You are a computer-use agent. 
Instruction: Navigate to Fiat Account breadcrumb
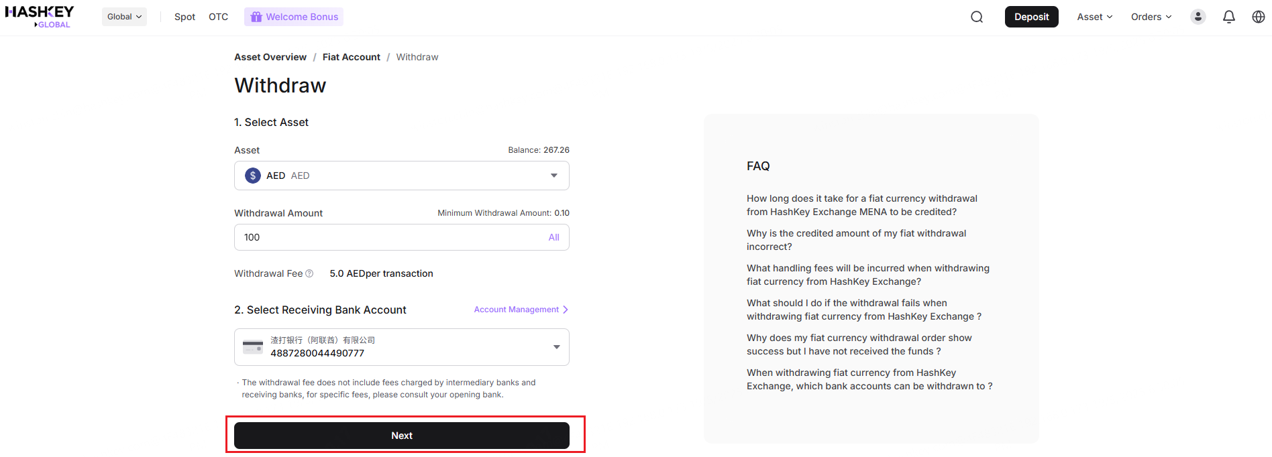(x=351, y=57)
